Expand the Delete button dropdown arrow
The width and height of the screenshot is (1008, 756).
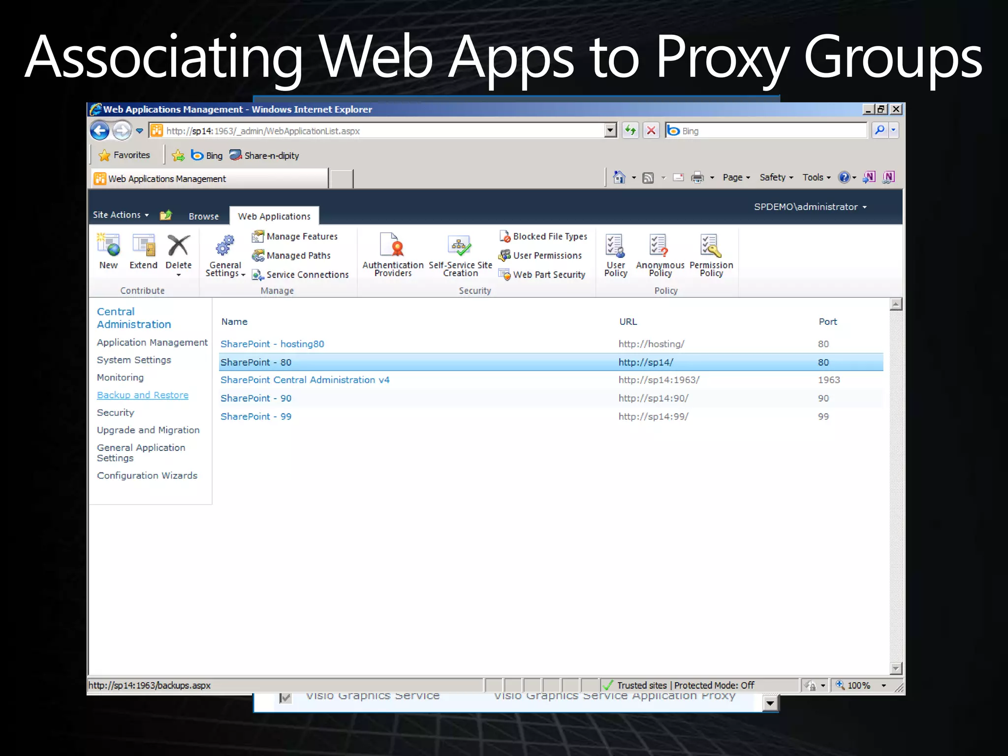pyautogui.click(x=179, y=275)
